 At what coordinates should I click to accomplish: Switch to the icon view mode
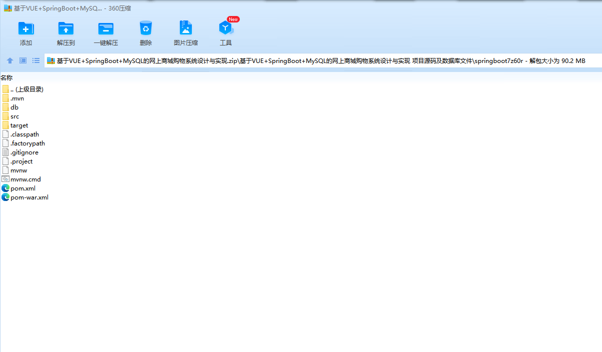click(x=23, y=60)
